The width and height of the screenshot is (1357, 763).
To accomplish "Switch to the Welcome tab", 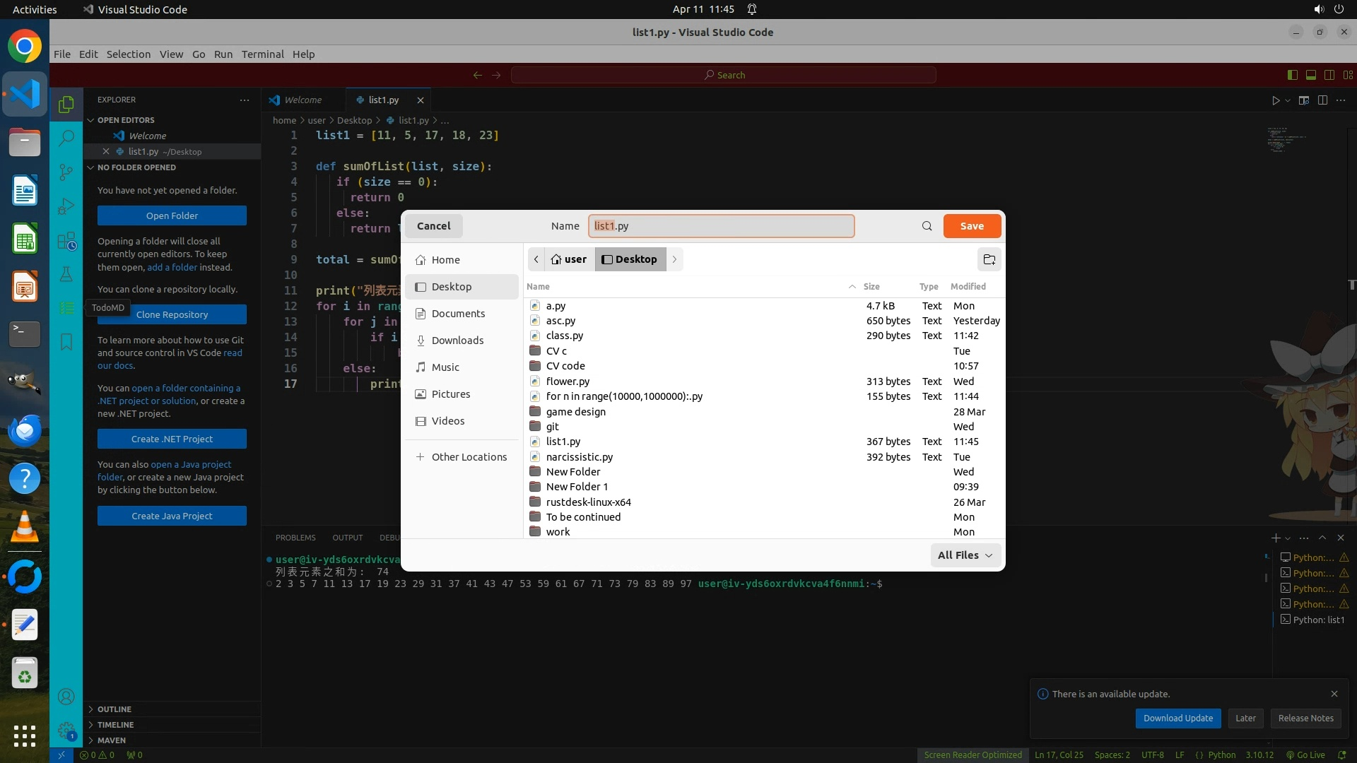I will point(302,100).
